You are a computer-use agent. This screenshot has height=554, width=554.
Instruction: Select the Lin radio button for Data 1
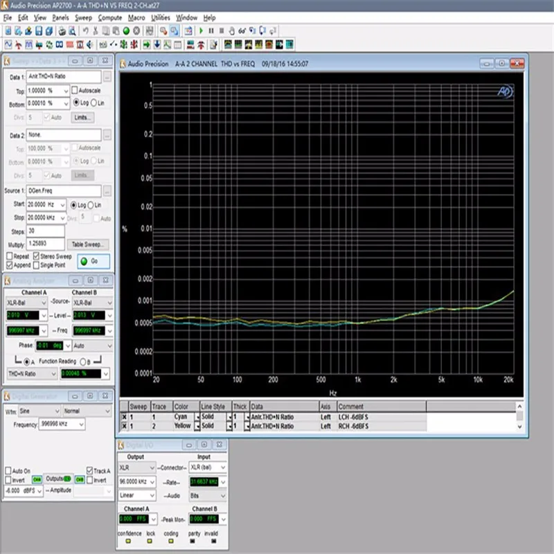95,102
